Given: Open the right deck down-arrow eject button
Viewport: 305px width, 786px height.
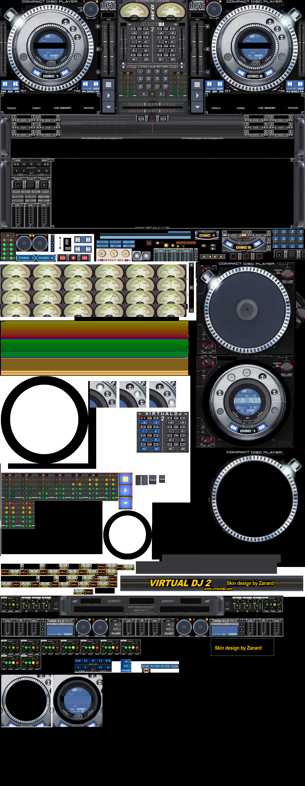Looking at the screenshot, I should (197, 107).
